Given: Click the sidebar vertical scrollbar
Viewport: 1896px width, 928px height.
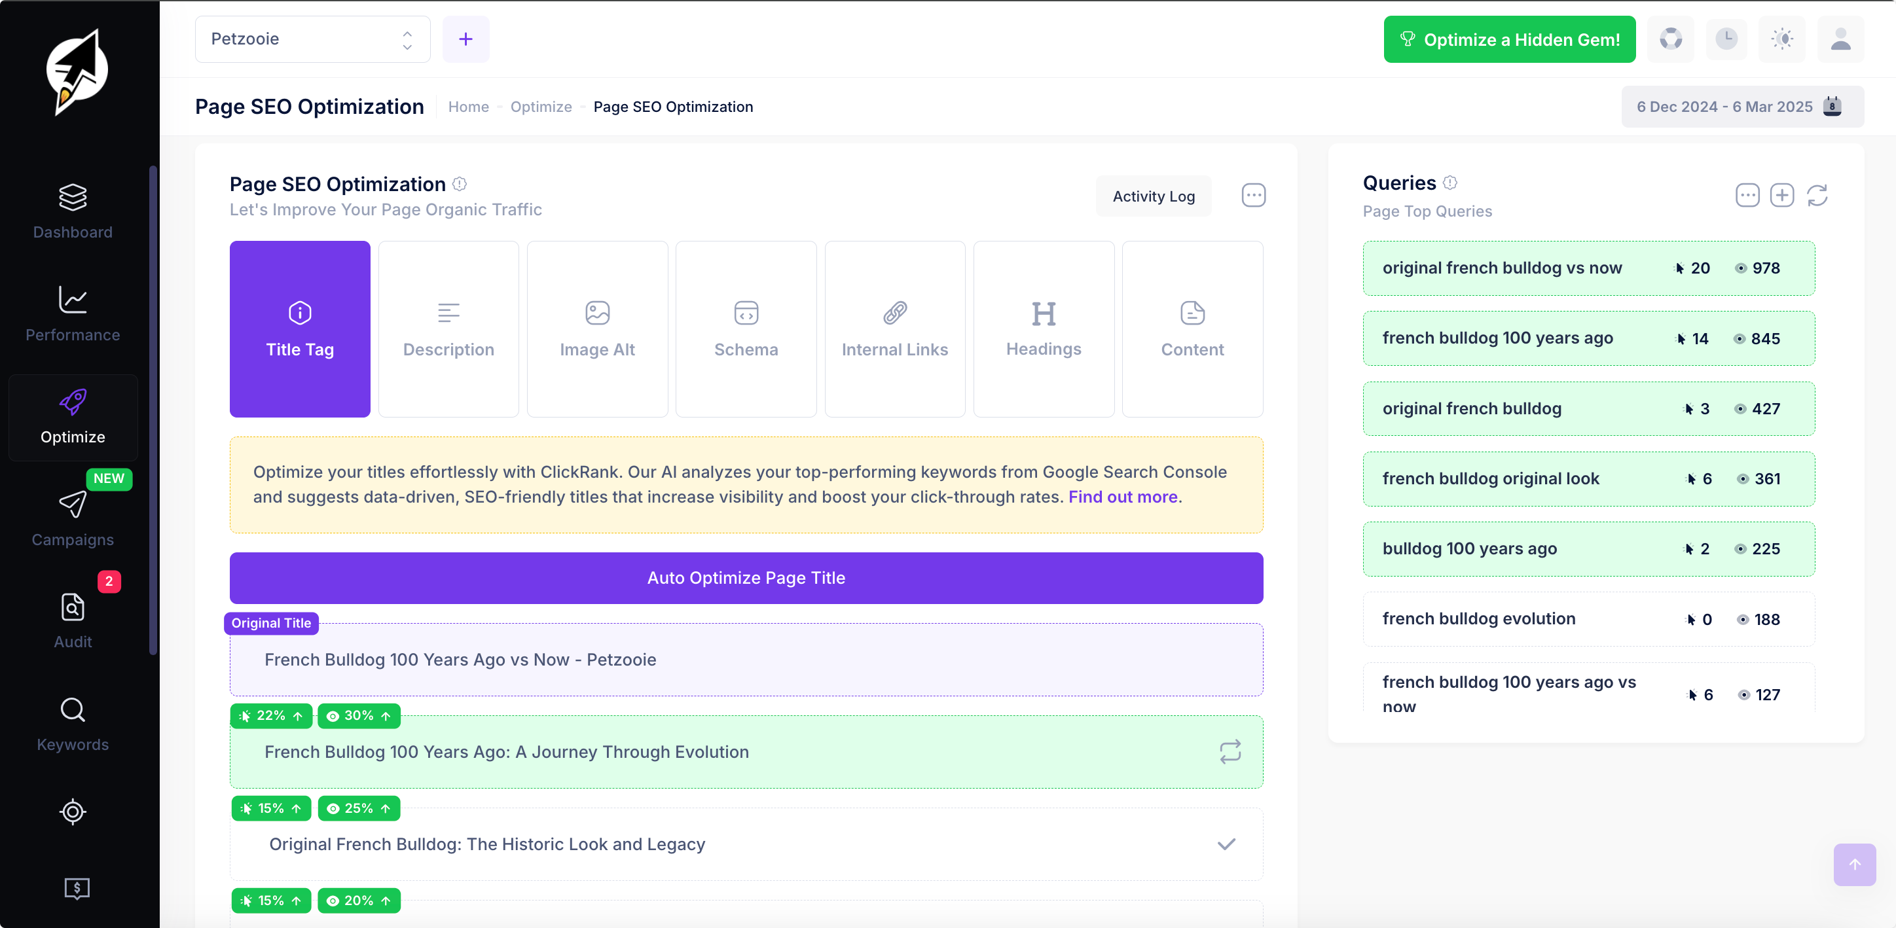Looking at the screenshot, I should (x=153, y=410).
